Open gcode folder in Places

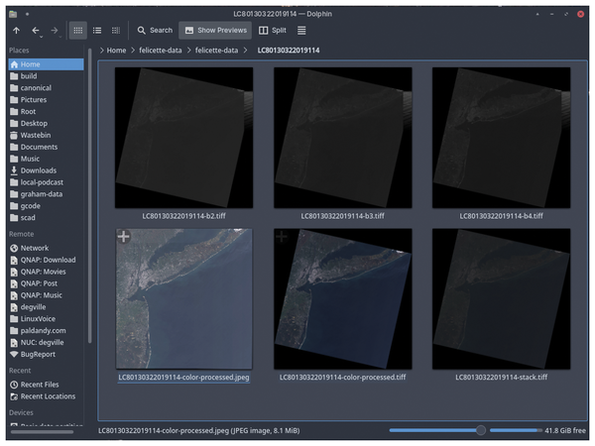point(46,206)
